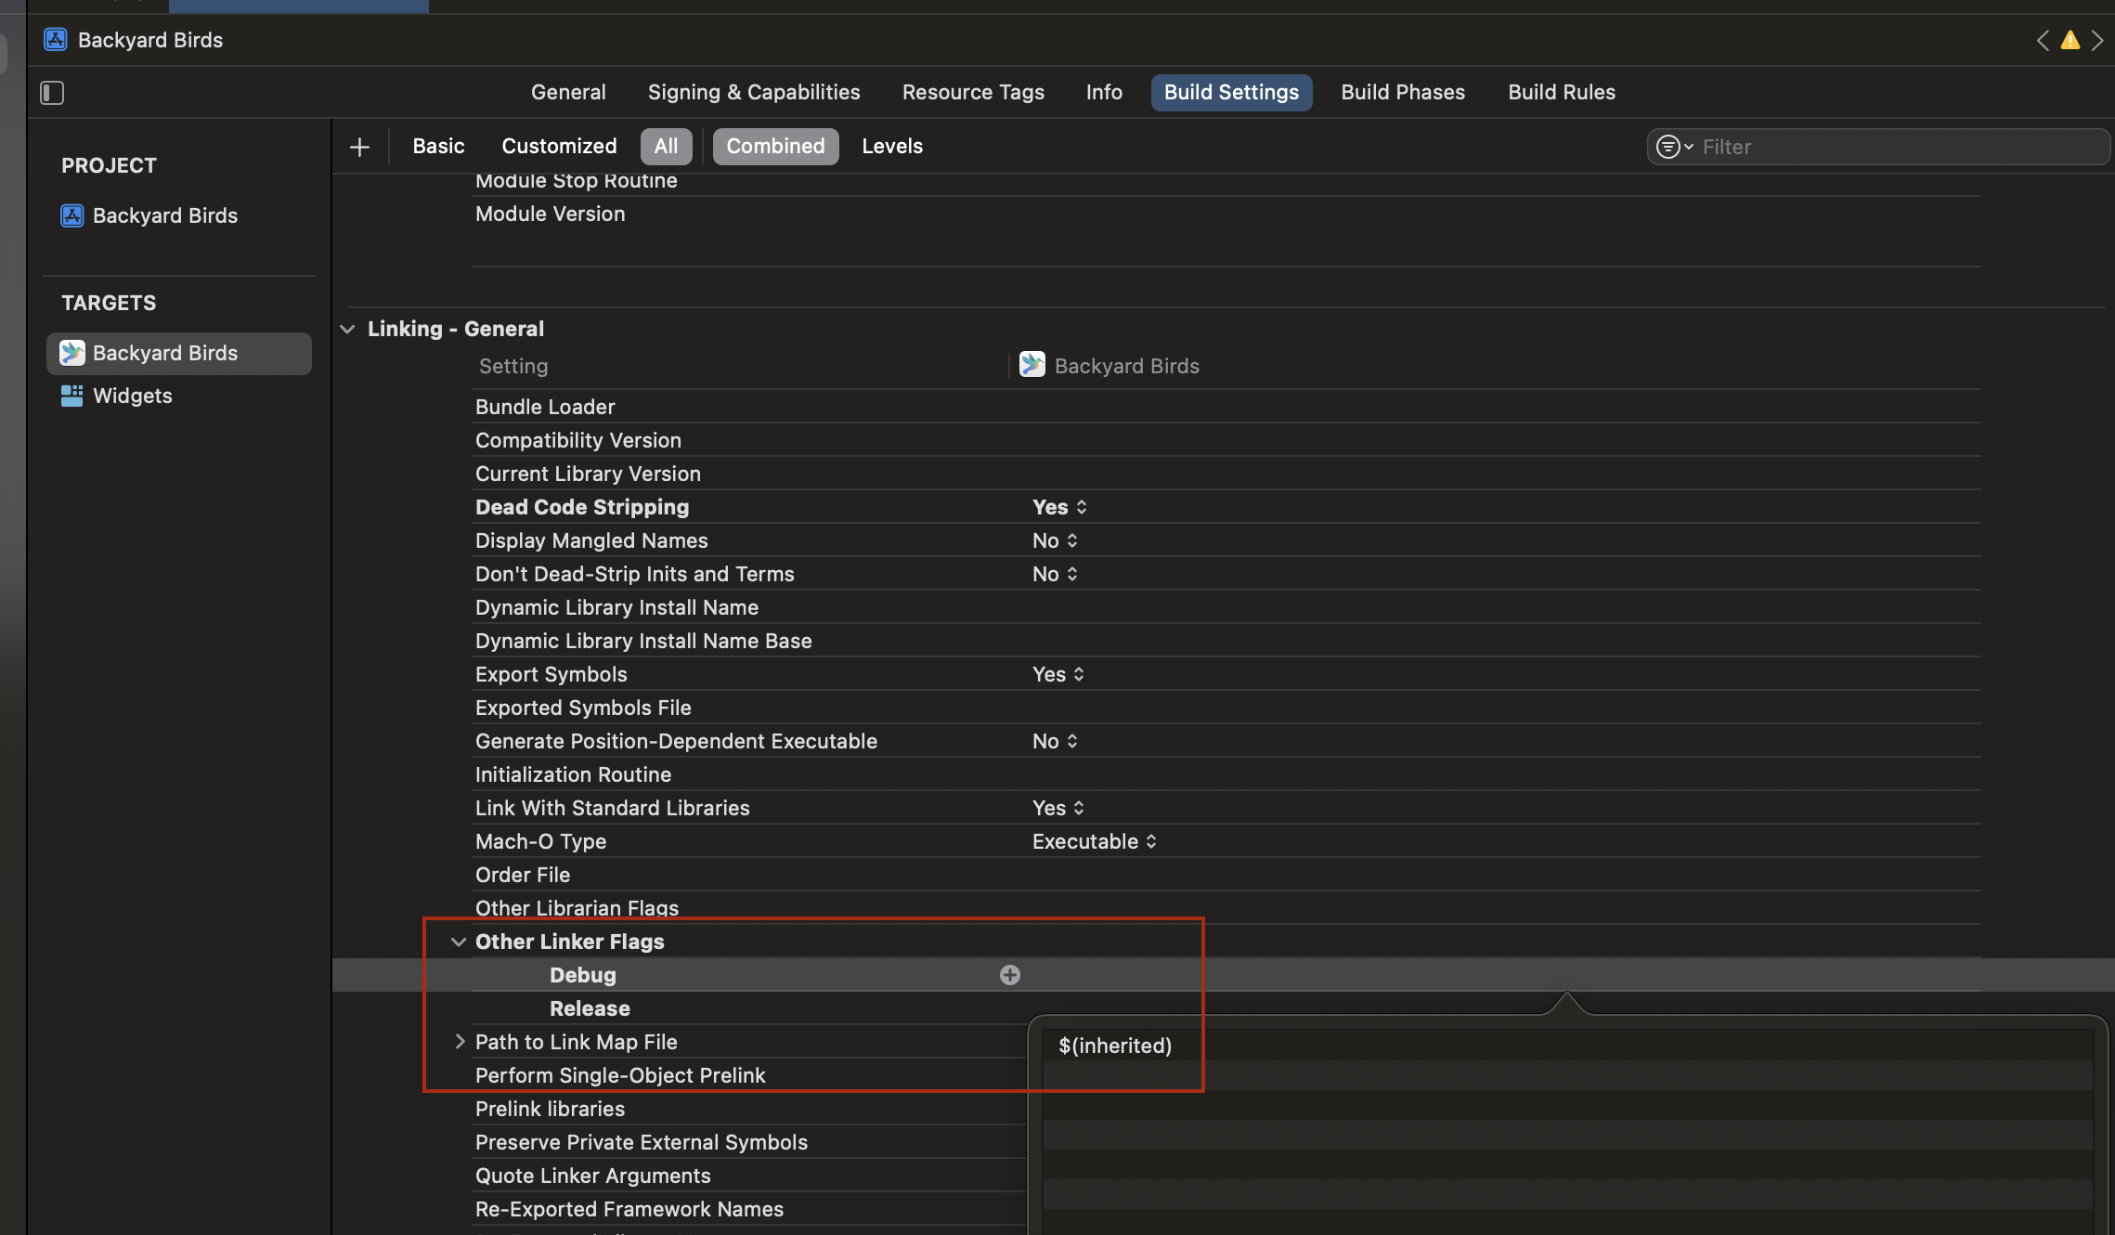This screenshot has width=2115, height=1235.
Task: Open Export Symbols Yes dropdown
Action: tap(1058, 674)
